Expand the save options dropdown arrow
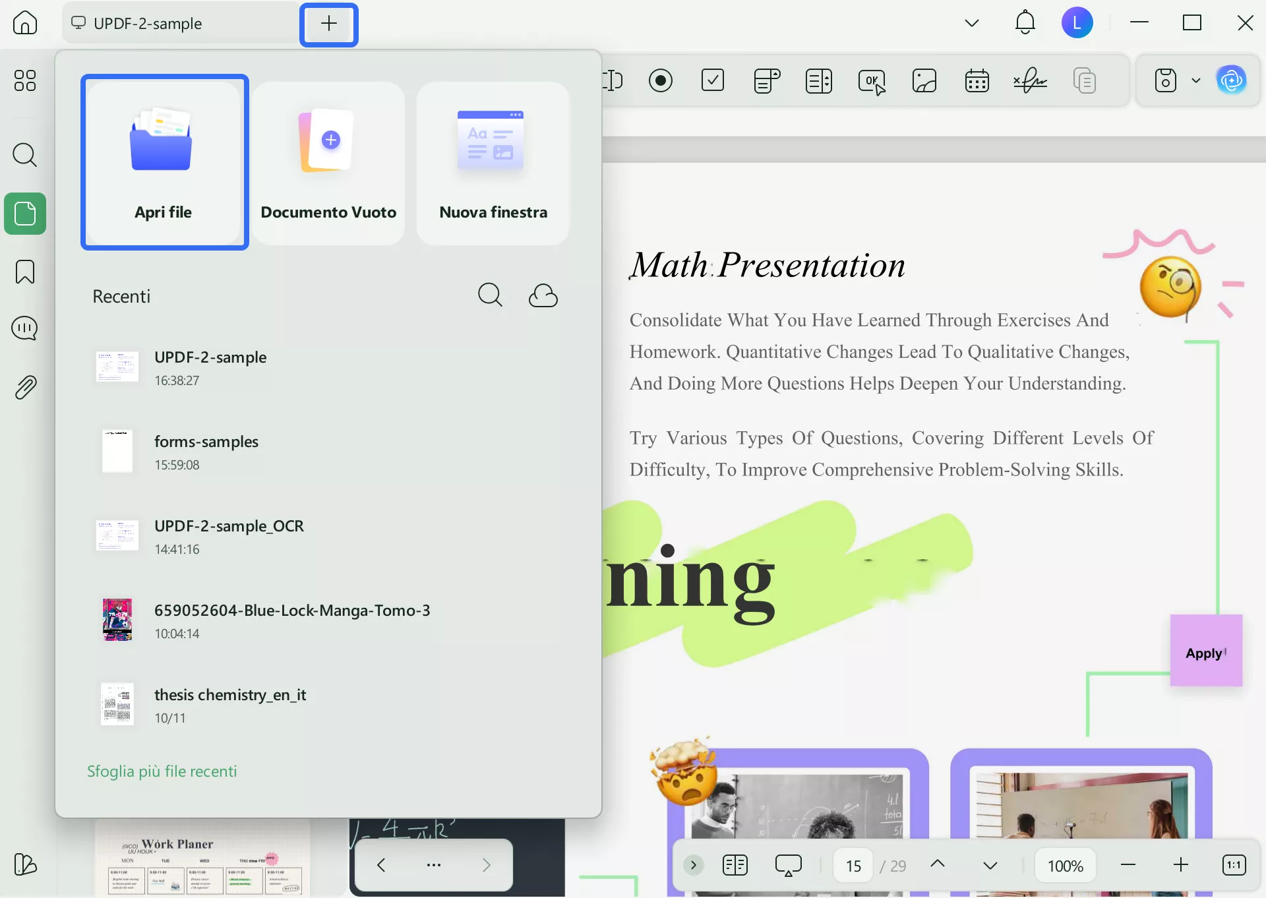This screenshot has height=898, width=1266. (1196, 81)
